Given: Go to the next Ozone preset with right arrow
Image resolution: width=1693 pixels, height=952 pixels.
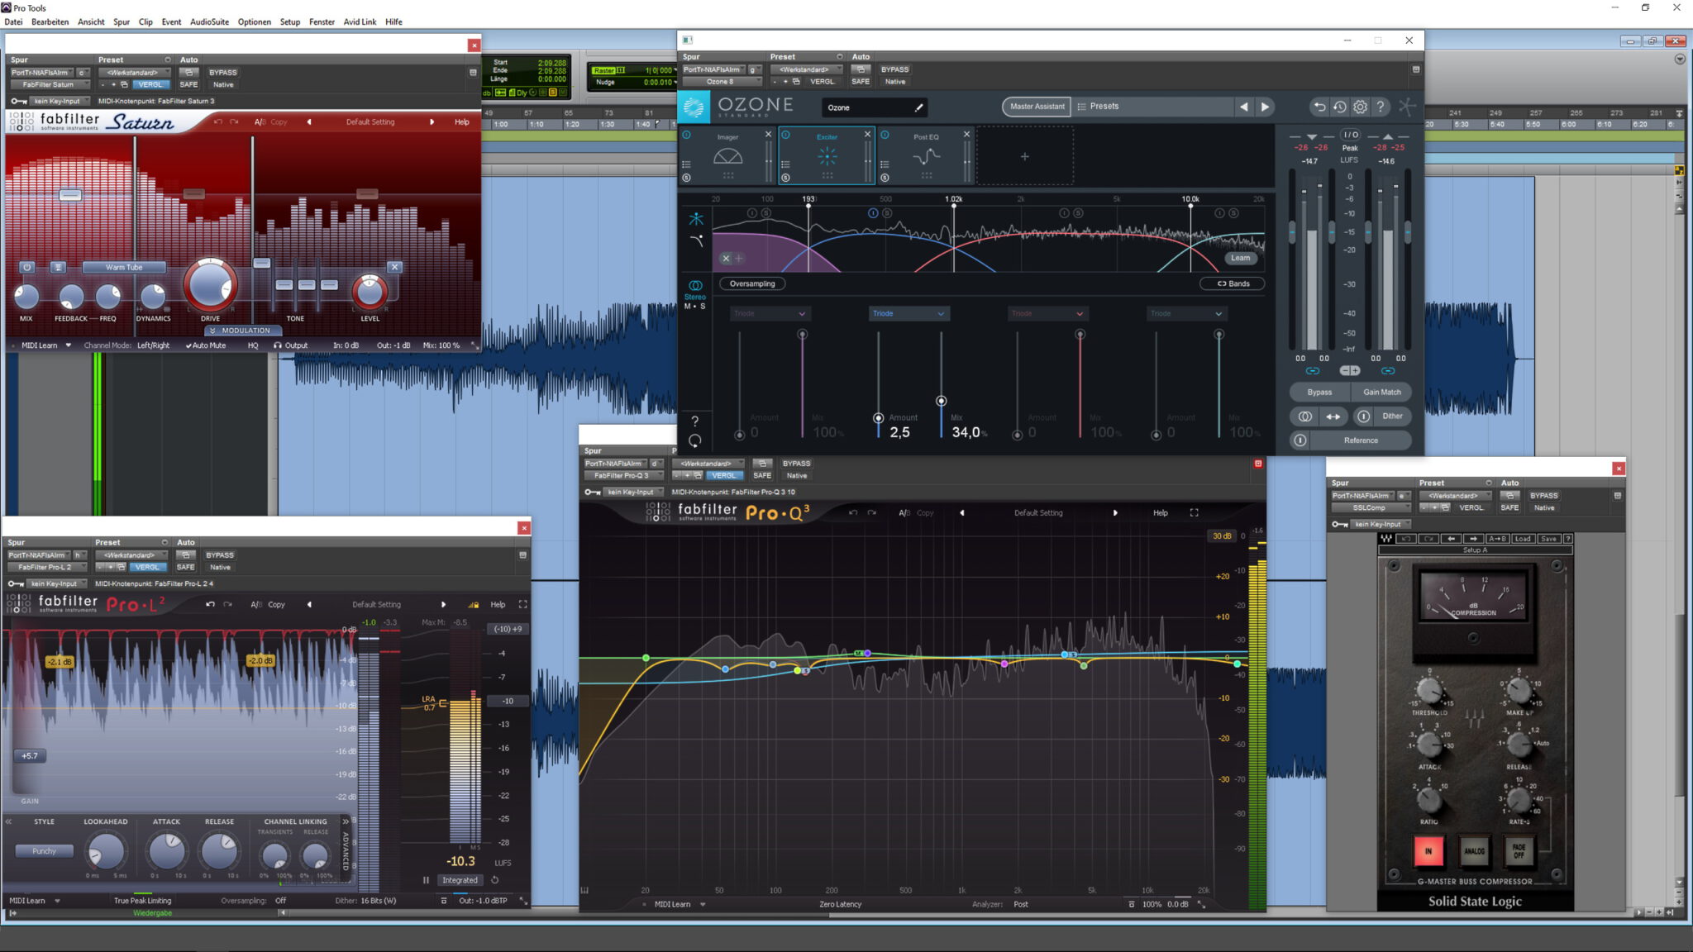Looking at the screenshot, I should click(x=1265, y=107).
